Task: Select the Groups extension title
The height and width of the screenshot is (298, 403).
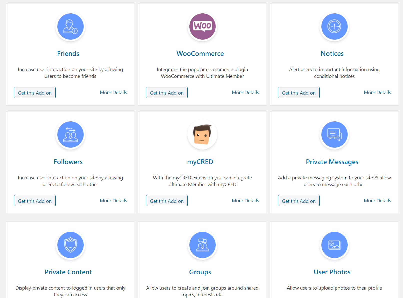Action: pos(200,272)
